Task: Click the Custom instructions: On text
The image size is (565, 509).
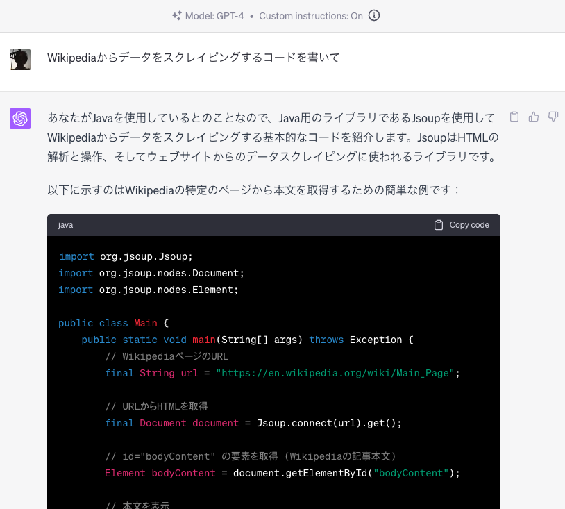Action: point(311,15)
